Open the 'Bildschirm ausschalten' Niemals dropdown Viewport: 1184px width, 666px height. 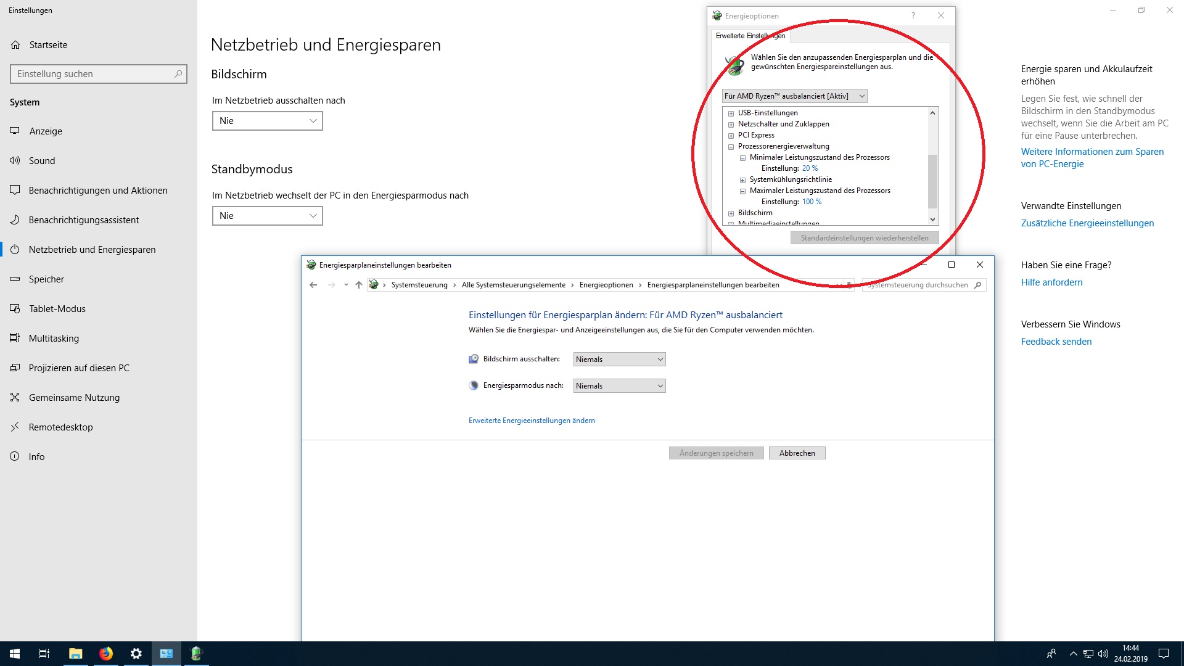coord(619,360)
